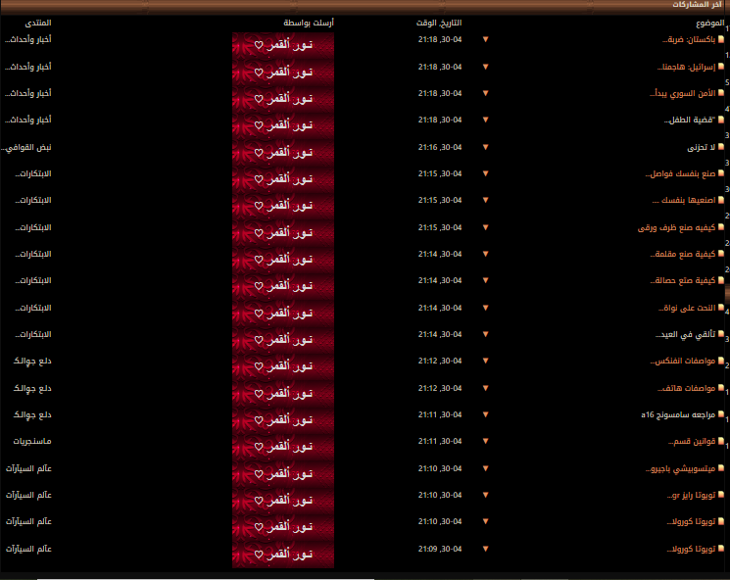
Task: Click the last-post arrow in the ميتسوبيشي باجيرو row
Action: point(486,468)
